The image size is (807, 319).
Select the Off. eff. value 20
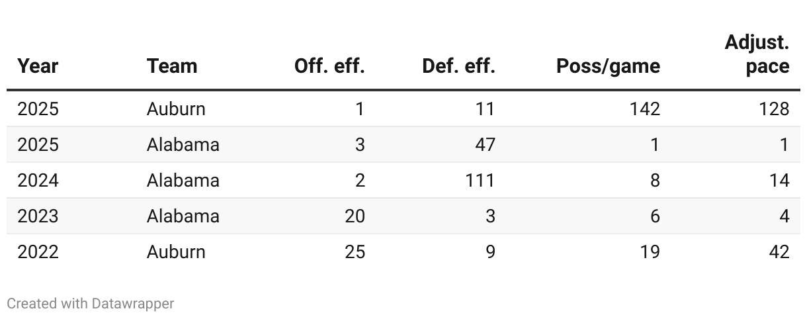click(x=355, y=216)
